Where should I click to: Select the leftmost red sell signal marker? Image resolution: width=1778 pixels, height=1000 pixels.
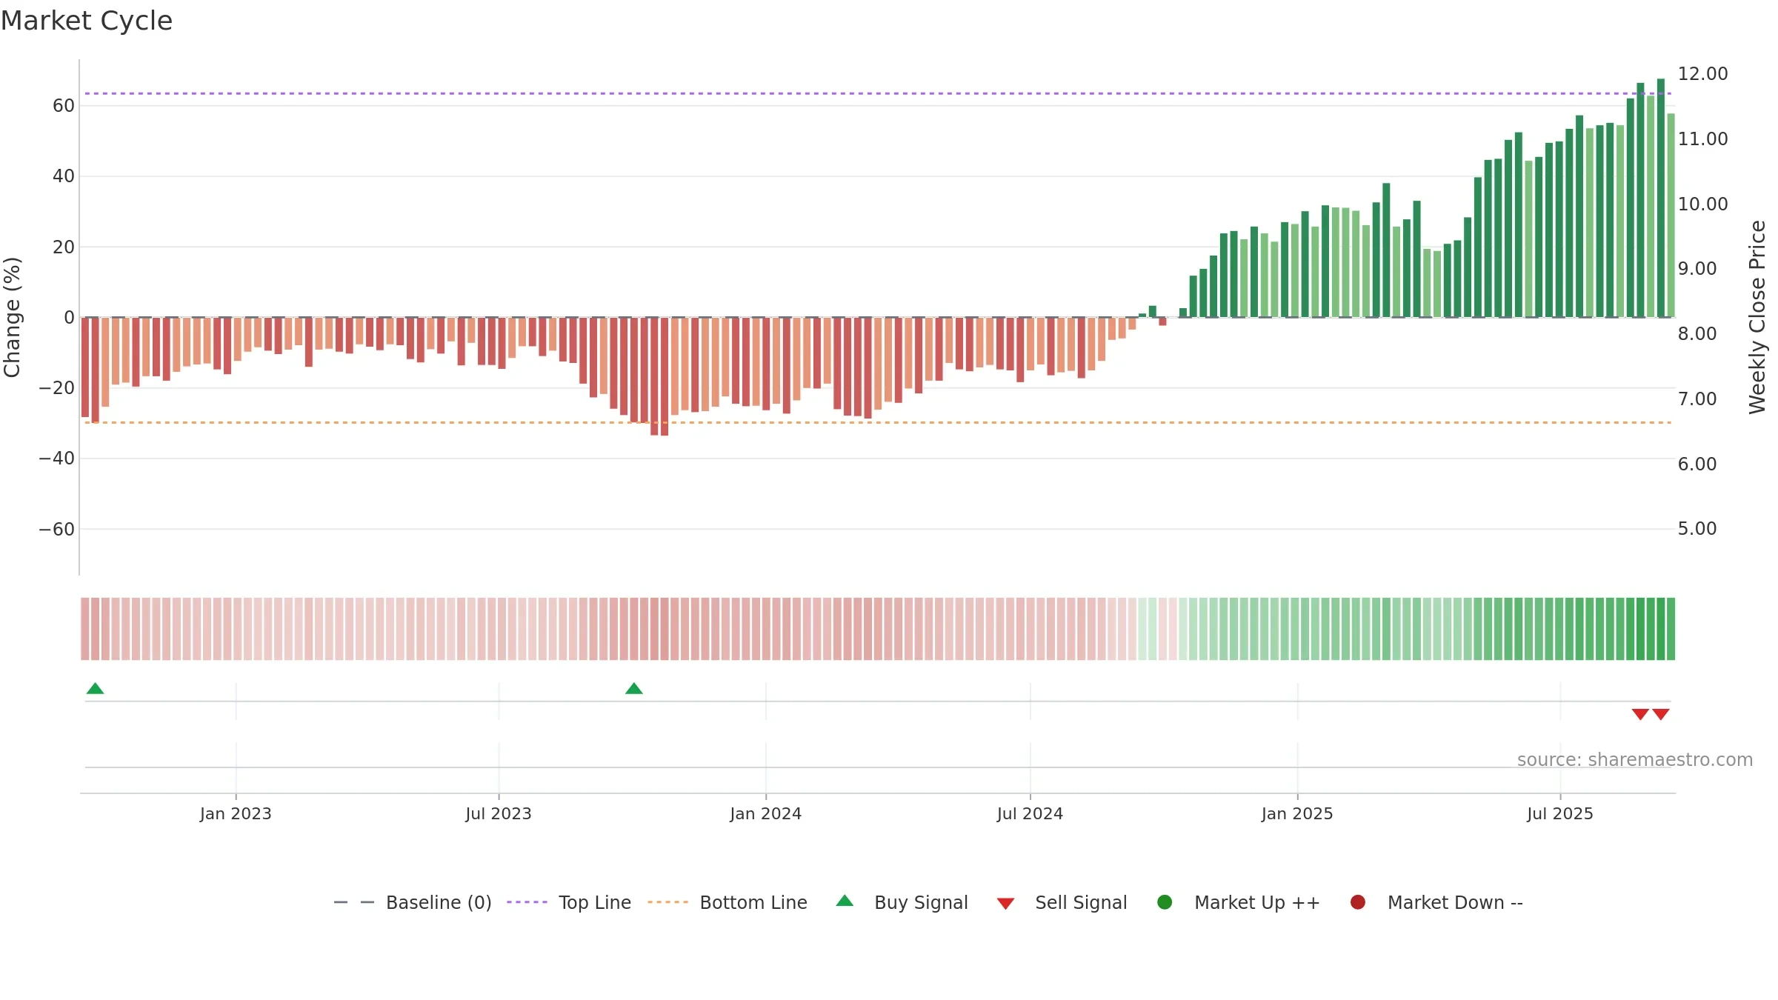[x=1640, y=714]
